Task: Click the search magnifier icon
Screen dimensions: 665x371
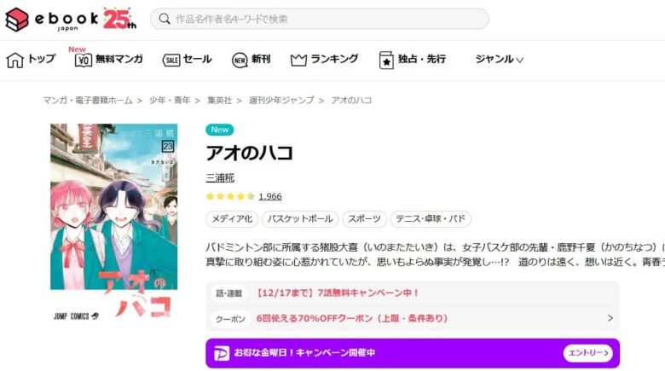Action: pyautogui.click(x=165, y=19)
